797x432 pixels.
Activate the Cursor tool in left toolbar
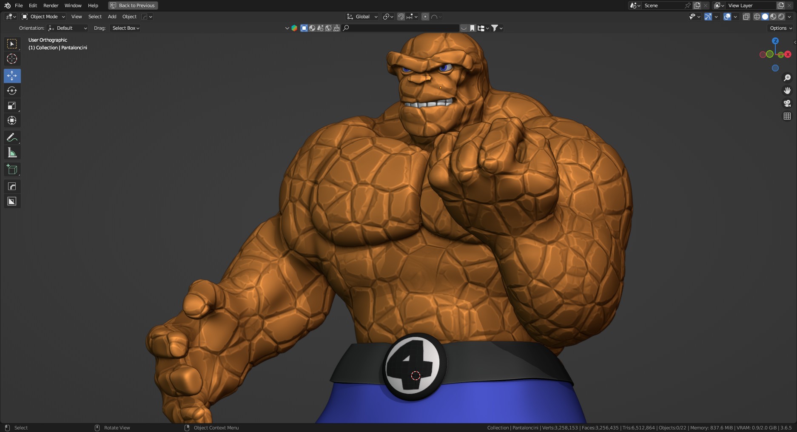(12, 59)
